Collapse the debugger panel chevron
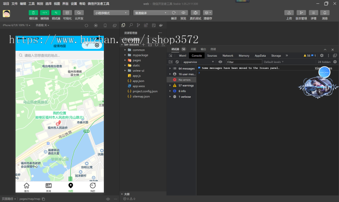Image resolution: width=339 pixels, height=202 pixels. (x=325, y=49)
